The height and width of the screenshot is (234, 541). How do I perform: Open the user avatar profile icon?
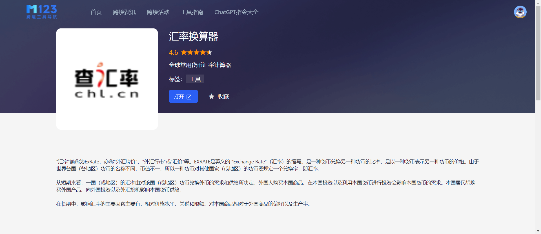pyautogui.click(x=520, y=12)
